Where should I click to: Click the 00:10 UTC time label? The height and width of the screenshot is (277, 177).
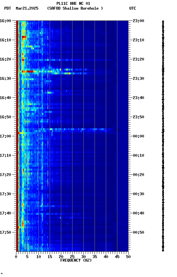139,155
